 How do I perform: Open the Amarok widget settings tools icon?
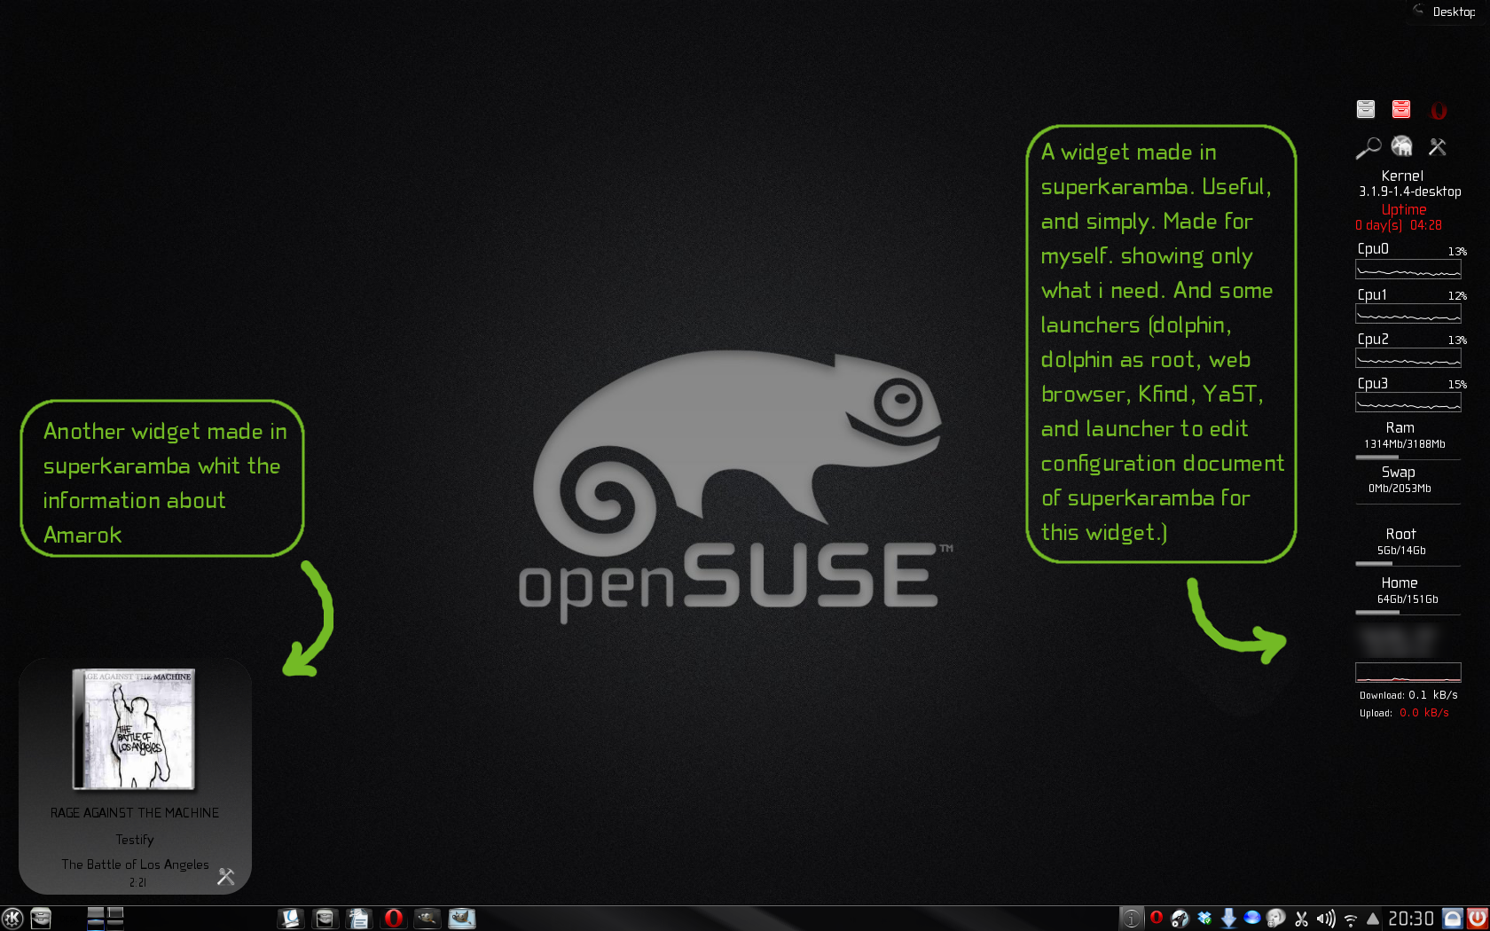[x=226, y=876]
